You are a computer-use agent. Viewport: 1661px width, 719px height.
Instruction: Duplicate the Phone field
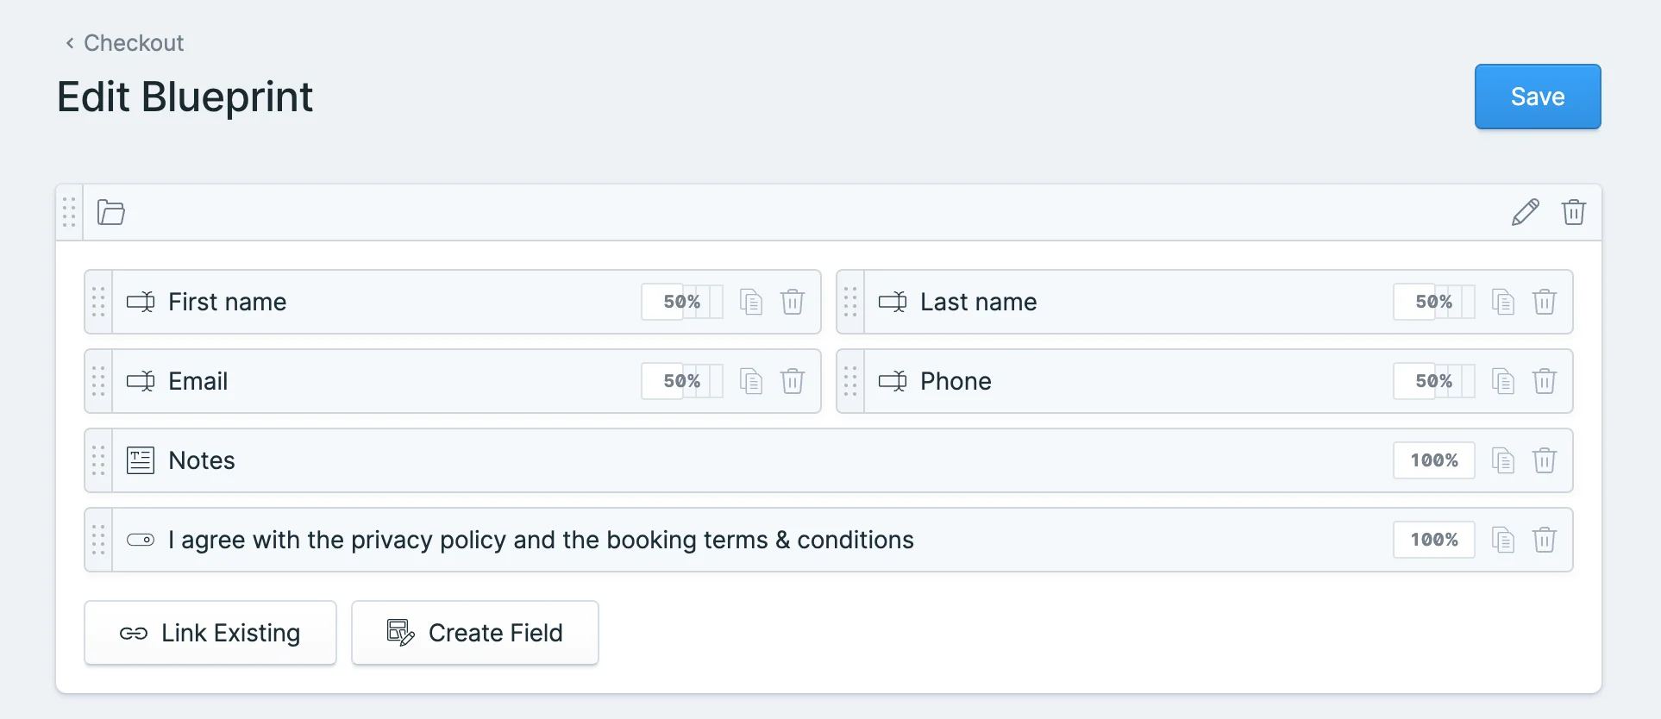[1503, 381]
